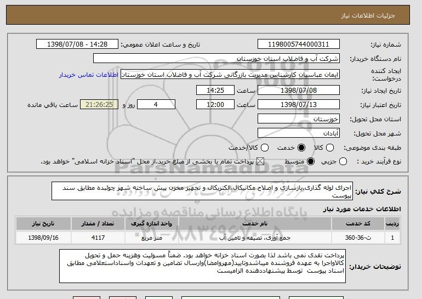Click the remaining time 21:26:25 field
Screen dimensions: 422x299
[99, 105]
